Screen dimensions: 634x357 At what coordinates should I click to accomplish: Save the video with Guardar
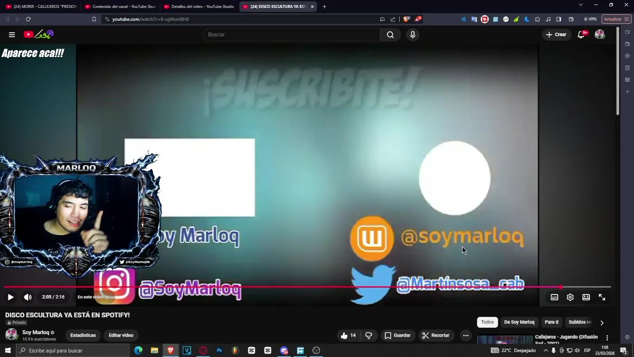[398, 336]
